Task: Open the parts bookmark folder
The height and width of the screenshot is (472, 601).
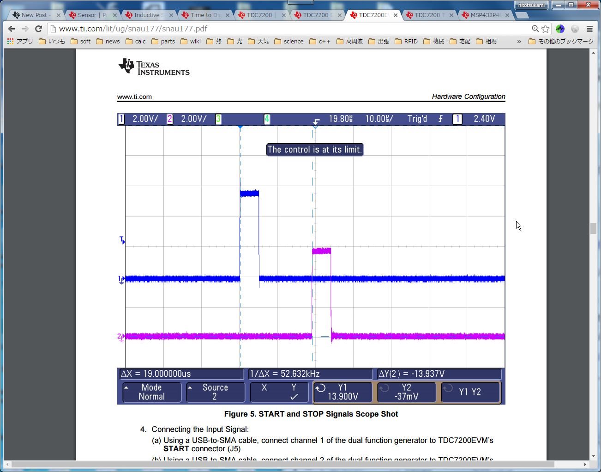Action: 163,41
